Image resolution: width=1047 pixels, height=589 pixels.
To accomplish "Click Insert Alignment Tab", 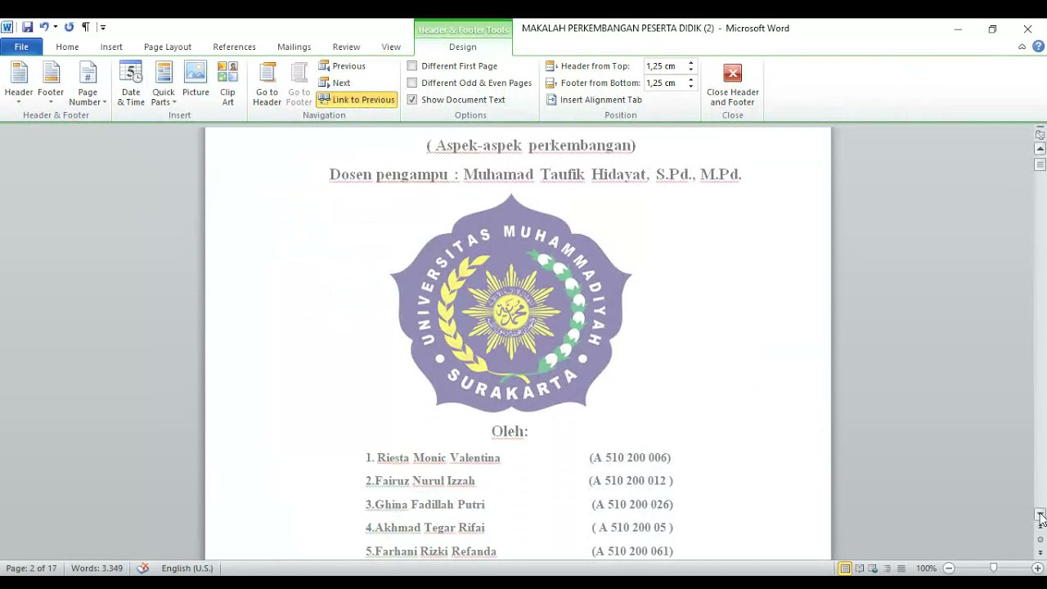I will tap(594, 100).
